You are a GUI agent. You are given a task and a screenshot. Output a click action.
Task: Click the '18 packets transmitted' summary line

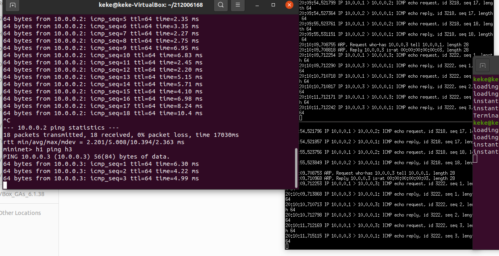click(x=121, y=135)
